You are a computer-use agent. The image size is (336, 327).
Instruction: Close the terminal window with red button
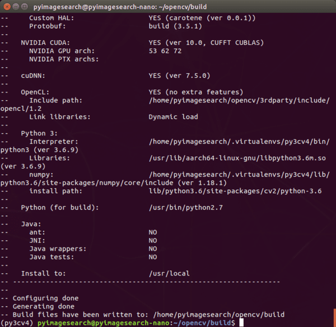pos(7,7)
